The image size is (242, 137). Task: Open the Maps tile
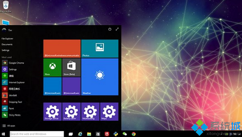[x=109, y=112]
